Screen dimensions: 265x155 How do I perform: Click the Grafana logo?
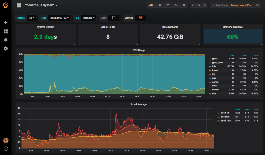click(x=5, y=5)
